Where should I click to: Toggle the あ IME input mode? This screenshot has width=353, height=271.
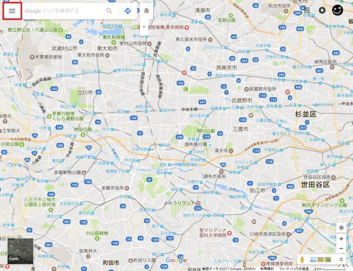tap(147, 11)
